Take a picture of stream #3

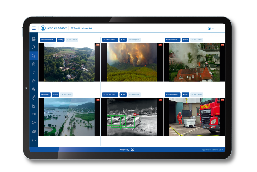coord(197,40)
